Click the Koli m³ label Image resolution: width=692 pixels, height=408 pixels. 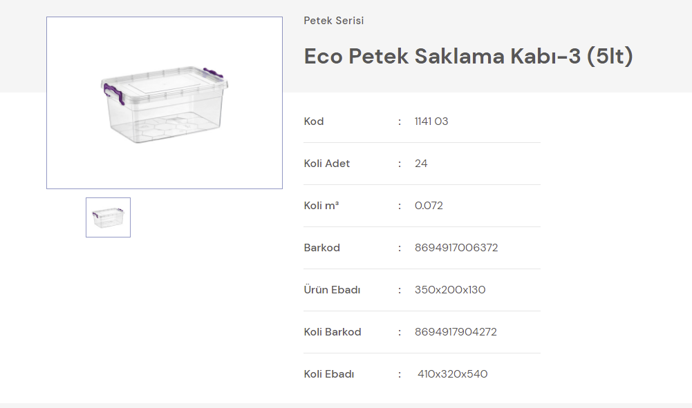[x=321, y=206]
